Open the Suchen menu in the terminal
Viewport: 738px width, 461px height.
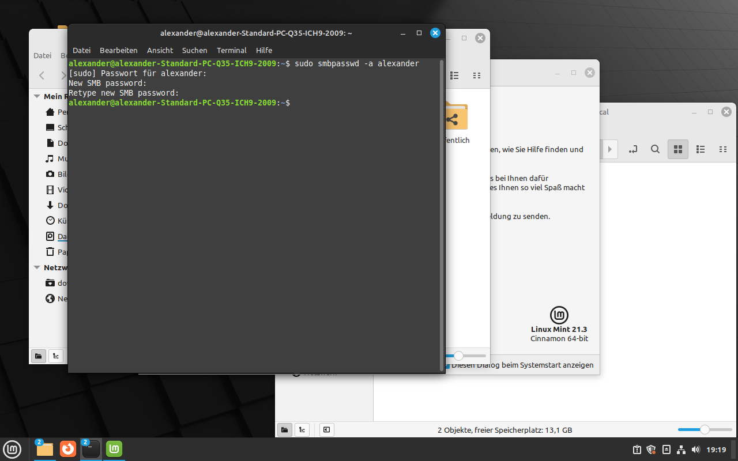[194, 50]
